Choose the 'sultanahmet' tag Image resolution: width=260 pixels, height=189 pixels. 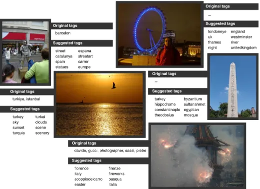click(195, 104)
